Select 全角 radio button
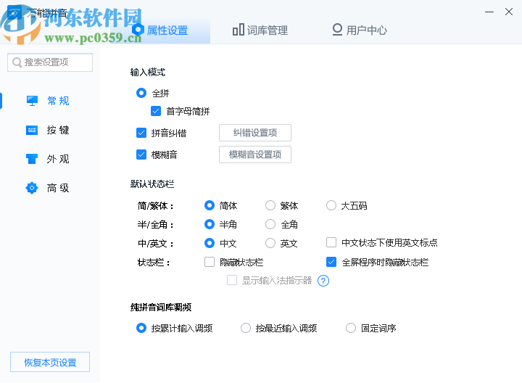This screenshot has height=383, width=522. tap(270, 224)
